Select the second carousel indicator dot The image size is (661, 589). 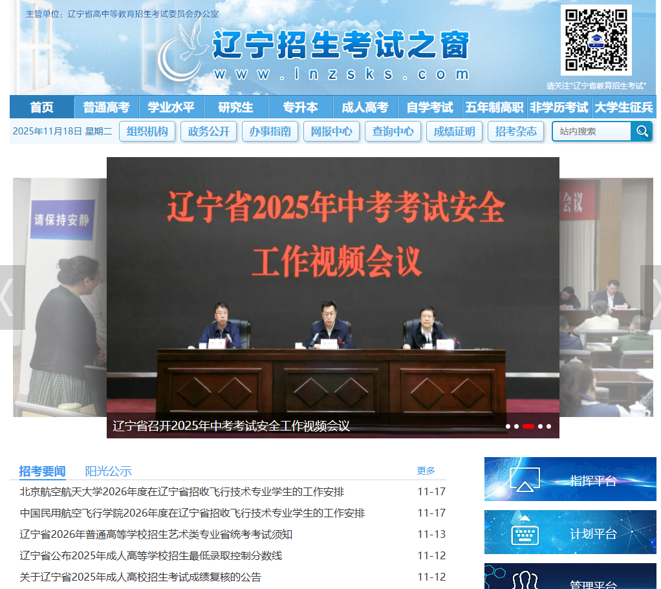517,426
